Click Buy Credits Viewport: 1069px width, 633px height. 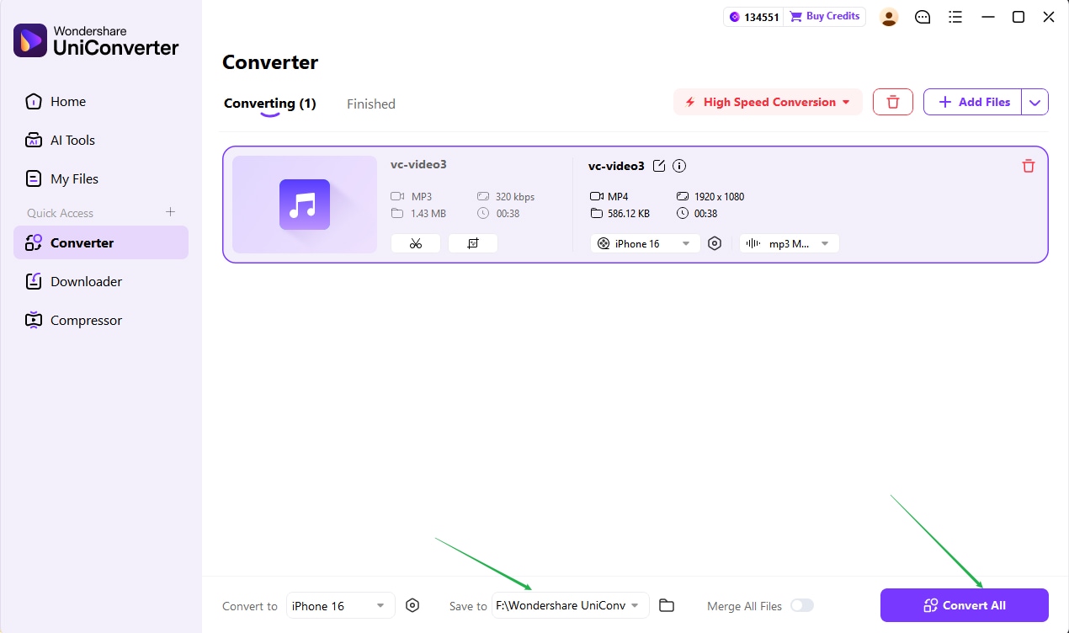(825, 17)
